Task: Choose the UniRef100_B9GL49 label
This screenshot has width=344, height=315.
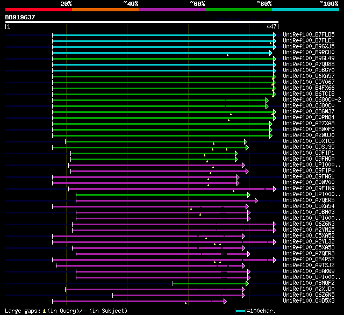Action: [x=309, y=59]
